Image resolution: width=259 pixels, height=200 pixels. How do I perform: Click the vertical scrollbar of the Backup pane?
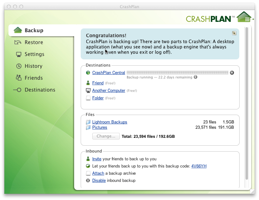click(246, 103)
